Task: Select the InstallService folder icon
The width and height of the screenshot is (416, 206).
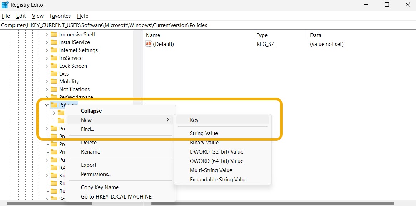Action: pyautogui.click(x=54, y=42)
